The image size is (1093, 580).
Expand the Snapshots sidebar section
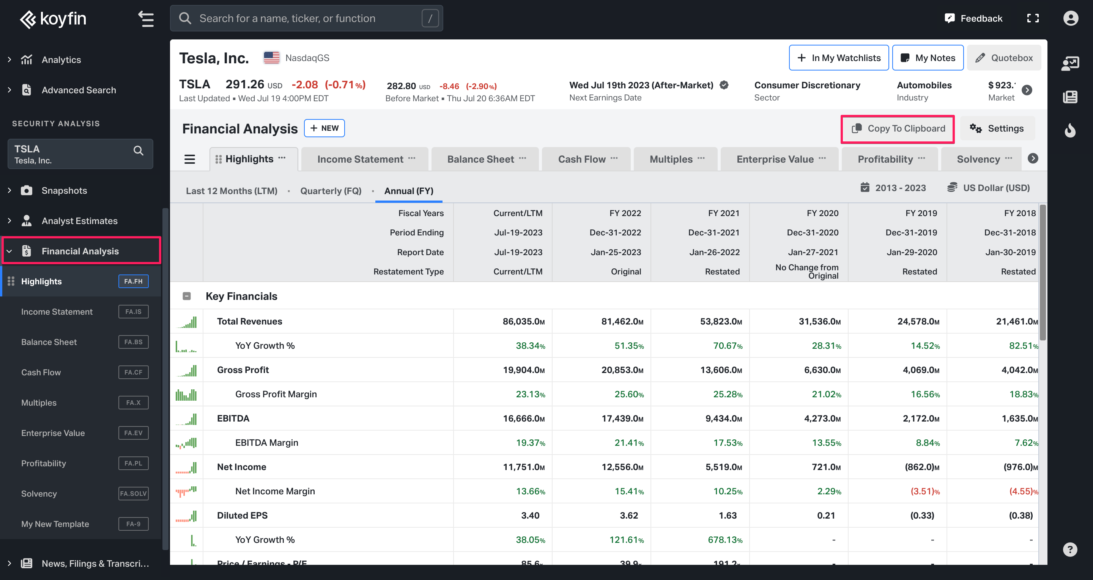click(64, 190)
